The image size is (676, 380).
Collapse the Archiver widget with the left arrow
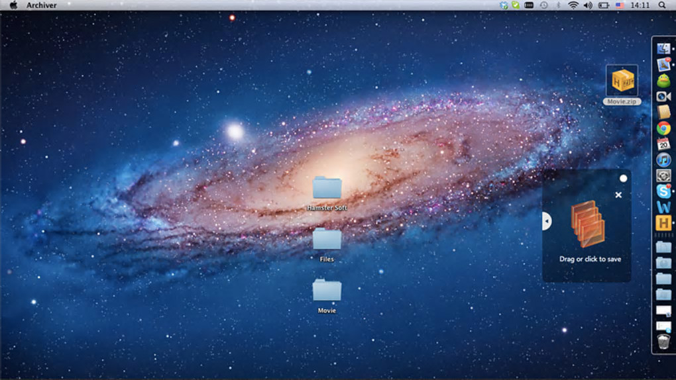[x=547, y=221]
